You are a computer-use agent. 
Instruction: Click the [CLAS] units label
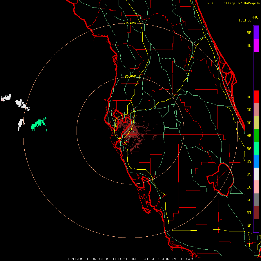[245, 20]
